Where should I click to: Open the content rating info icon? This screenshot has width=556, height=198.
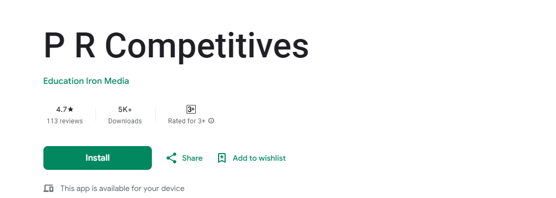pyautogui.click(x=211, y=121)
